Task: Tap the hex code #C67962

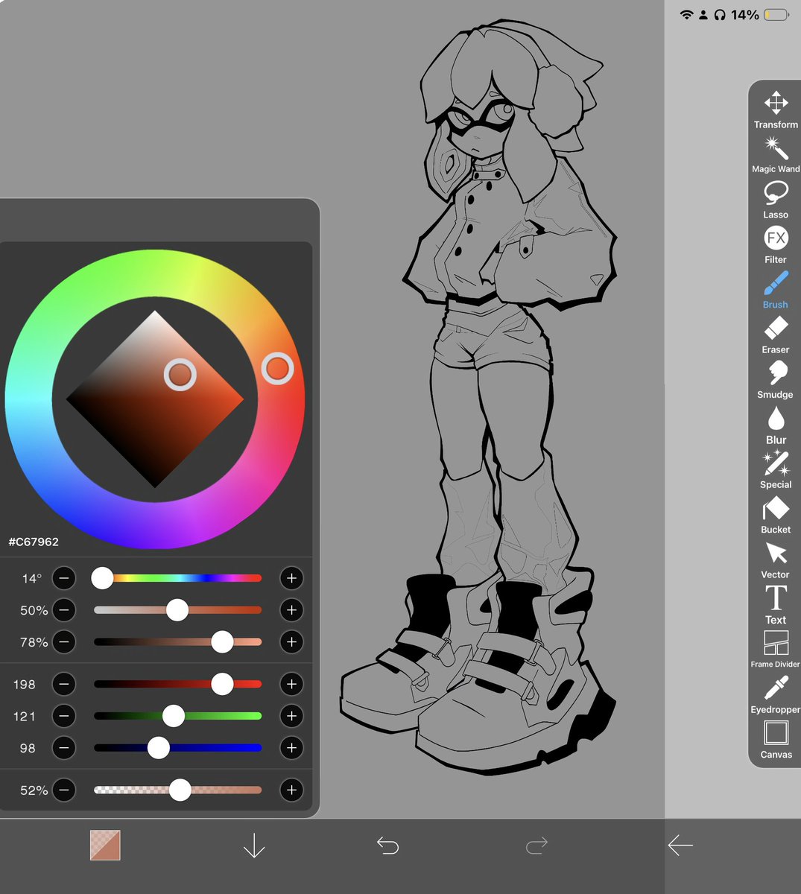Action: [x=34, y=542]
